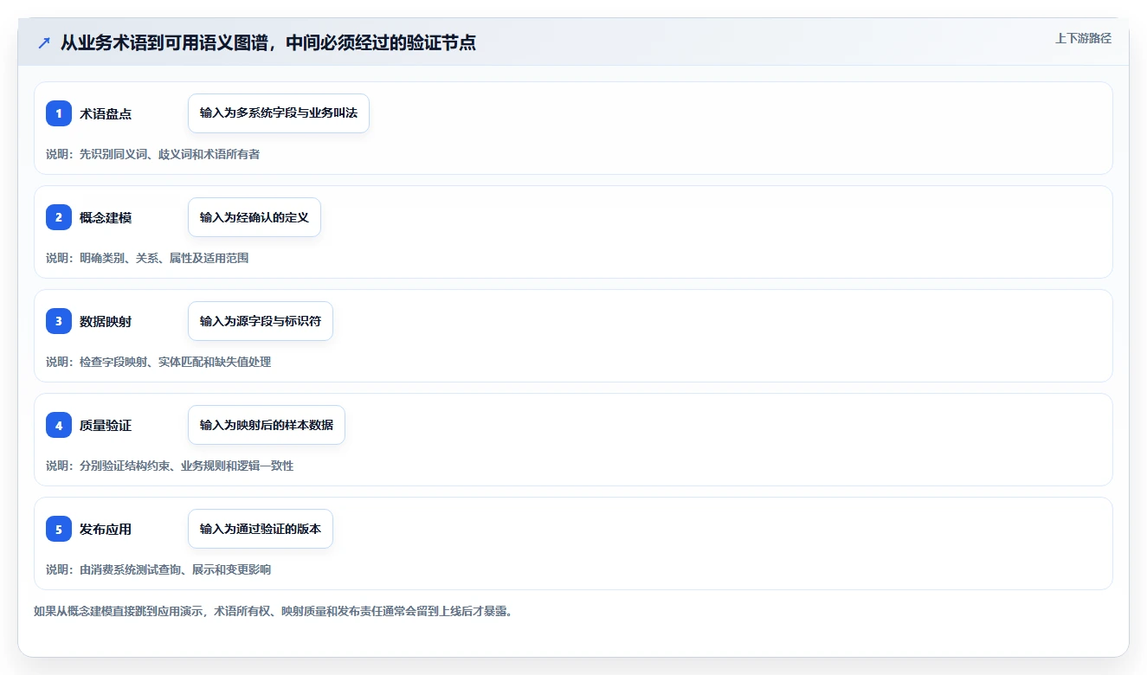The height and width of the screenshot is (675, 1147).
Task: Click the footer note starting 如果从概念建模直接跳到应用演示
Action: click(273, 611)
